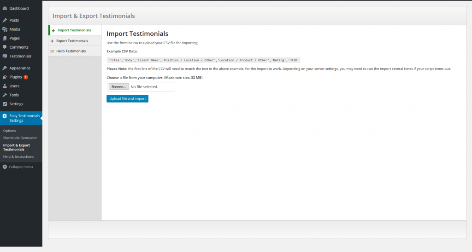Click Browse to choose a CSV file
This screenshot has height=252, width=472.
tap(118, 86)
